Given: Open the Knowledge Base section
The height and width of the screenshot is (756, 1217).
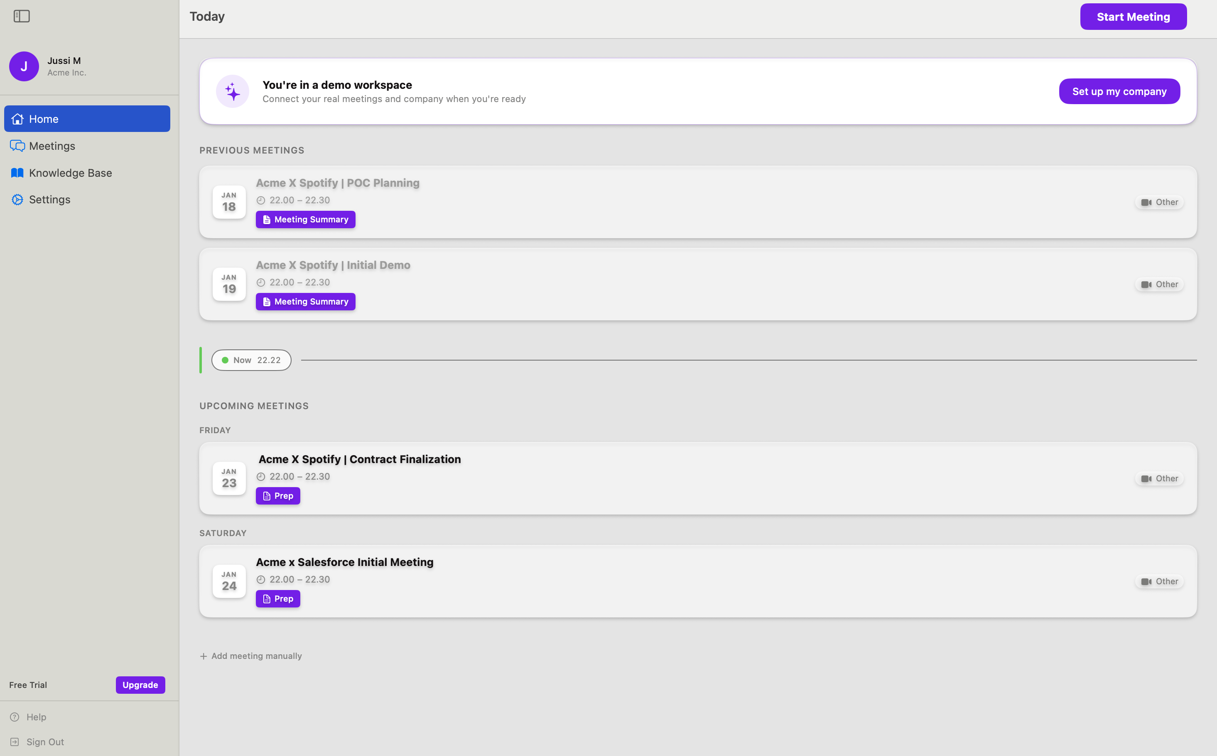Looking at the screenshot, I should 70,173.
